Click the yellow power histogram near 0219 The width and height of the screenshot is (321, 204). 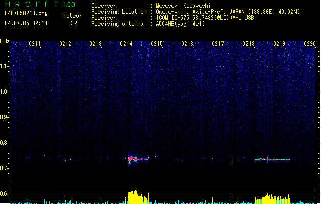[x=273, y=199]
